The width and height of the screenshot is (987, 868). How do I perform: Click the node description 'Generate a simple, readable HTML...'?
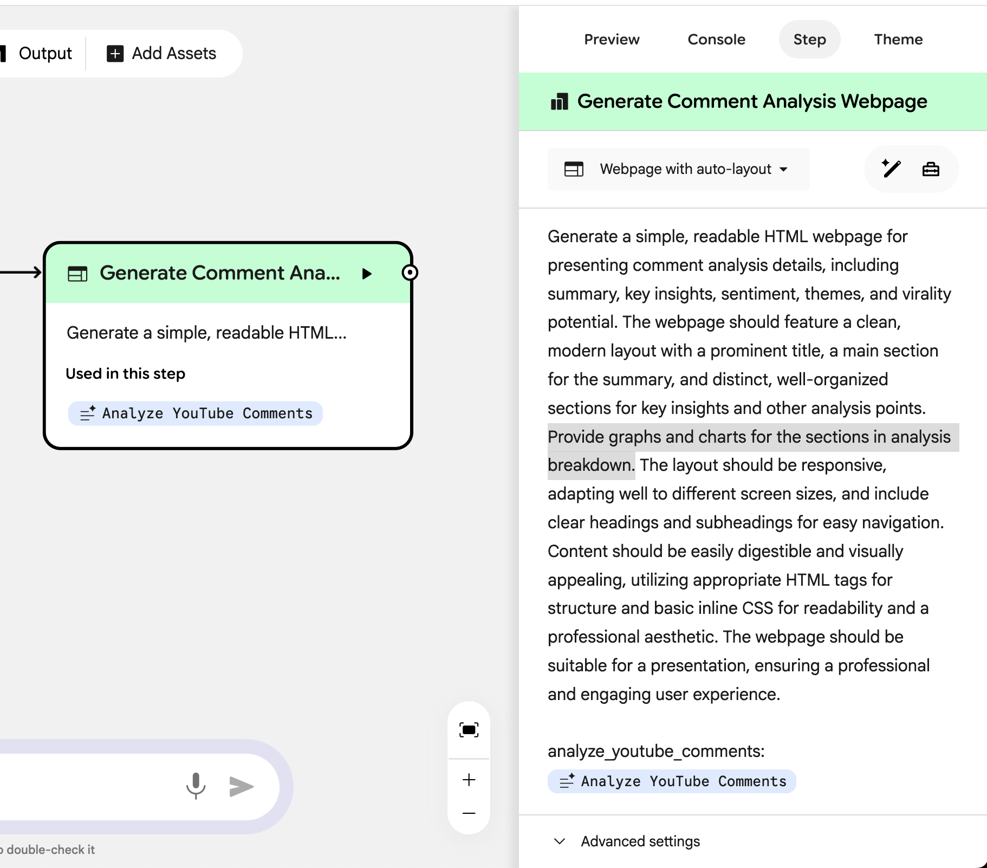coord(206,333)
